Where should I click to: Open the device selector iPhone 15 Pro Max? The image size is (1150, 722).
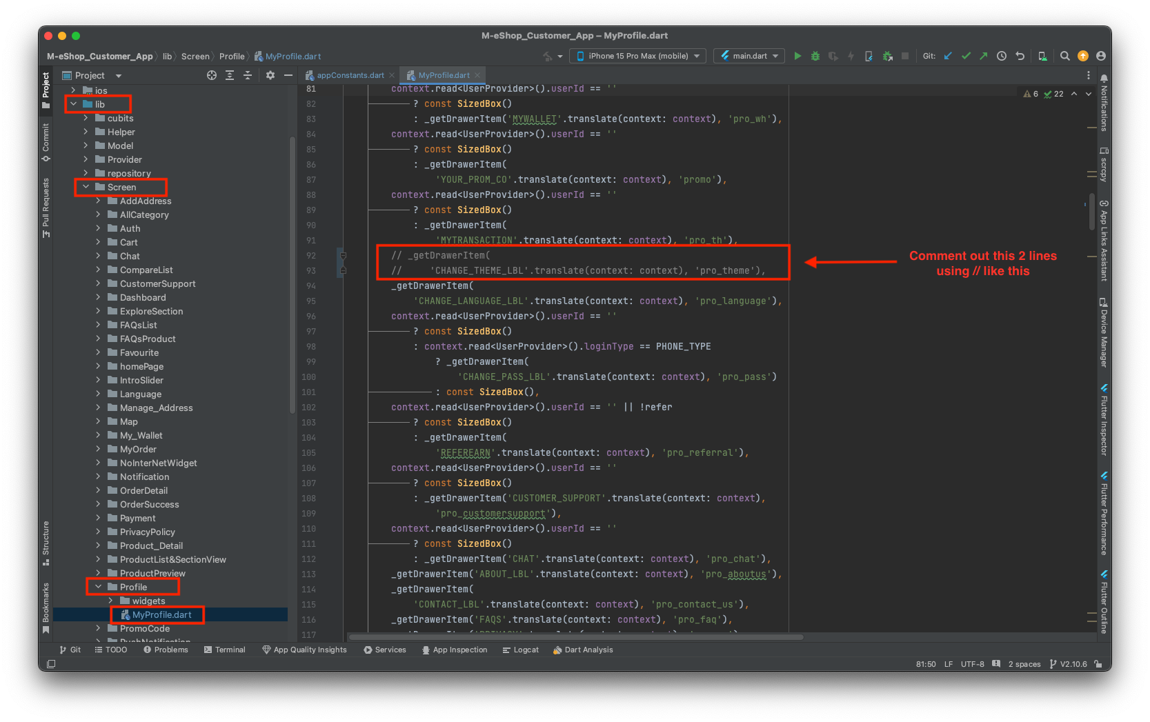[638, 56]
